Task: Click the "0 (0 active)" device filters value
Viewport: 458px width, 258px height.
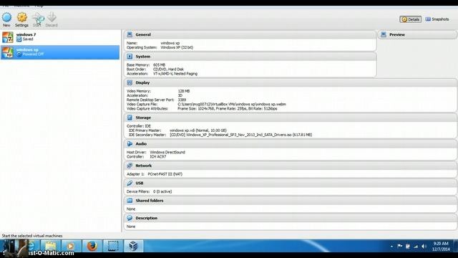Action: click(x=162, y=191)
